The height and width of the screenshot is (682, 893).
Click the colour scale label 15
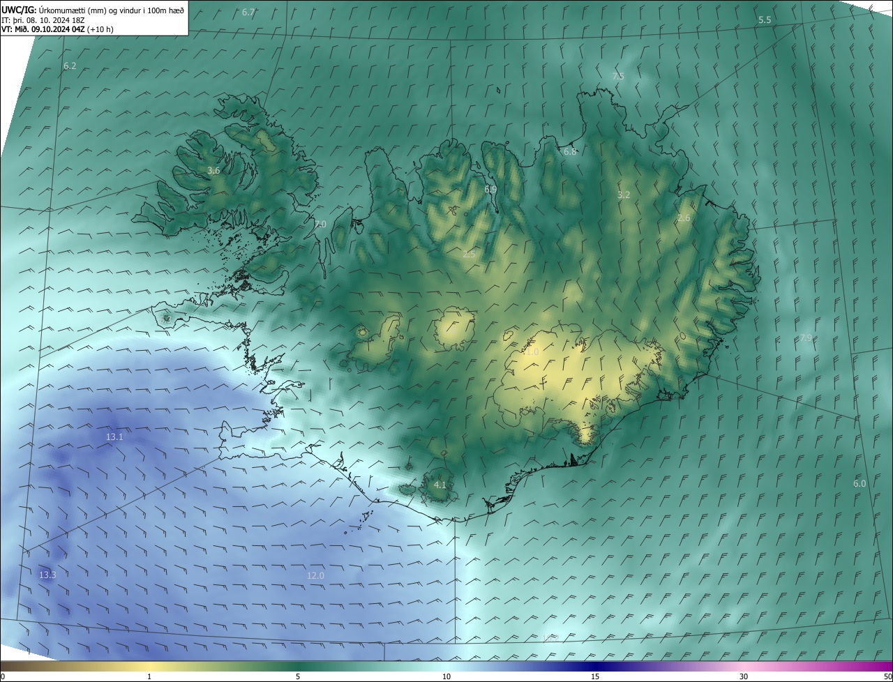[x=595, y=676]
